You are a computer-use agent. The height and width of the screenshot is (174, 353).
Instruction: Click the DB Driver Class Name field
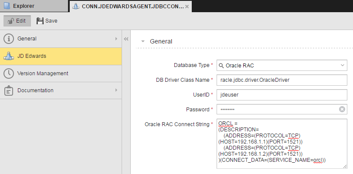click(x=282, y=80)
